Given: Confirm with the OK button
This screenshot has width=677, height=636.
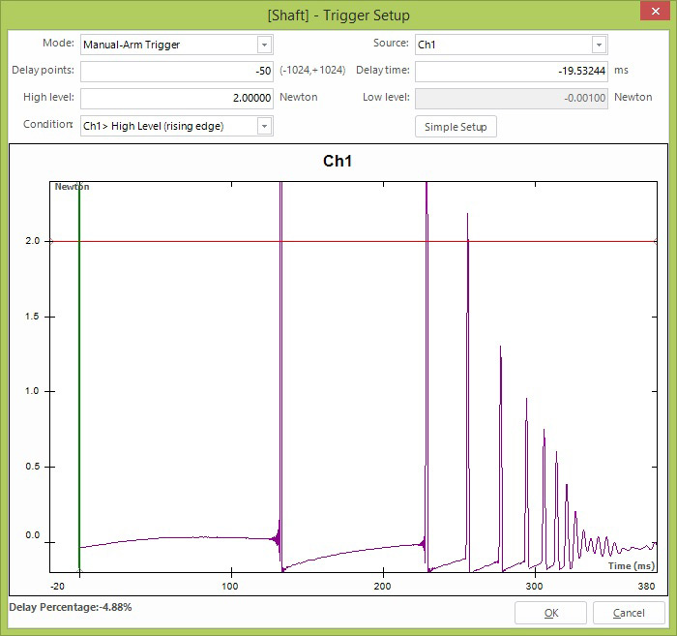Looking at the screenshot, I should 550,613.
